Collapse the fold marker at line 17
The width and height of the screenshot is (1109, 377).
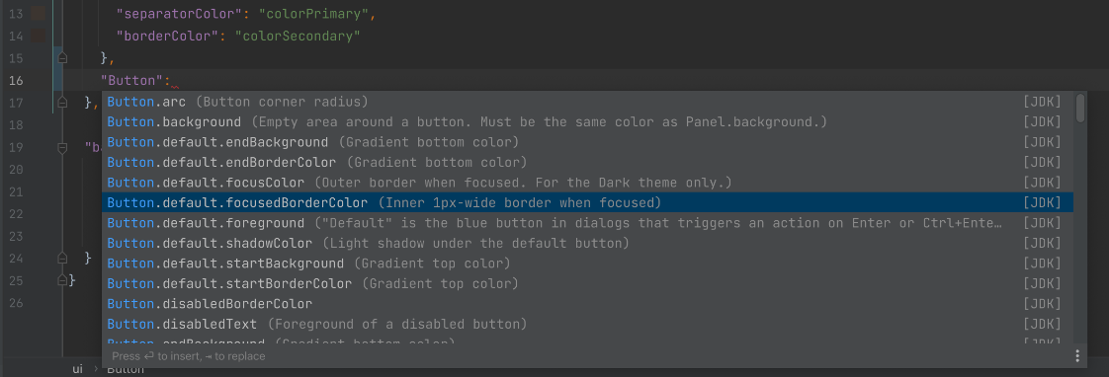click(62, 103)
